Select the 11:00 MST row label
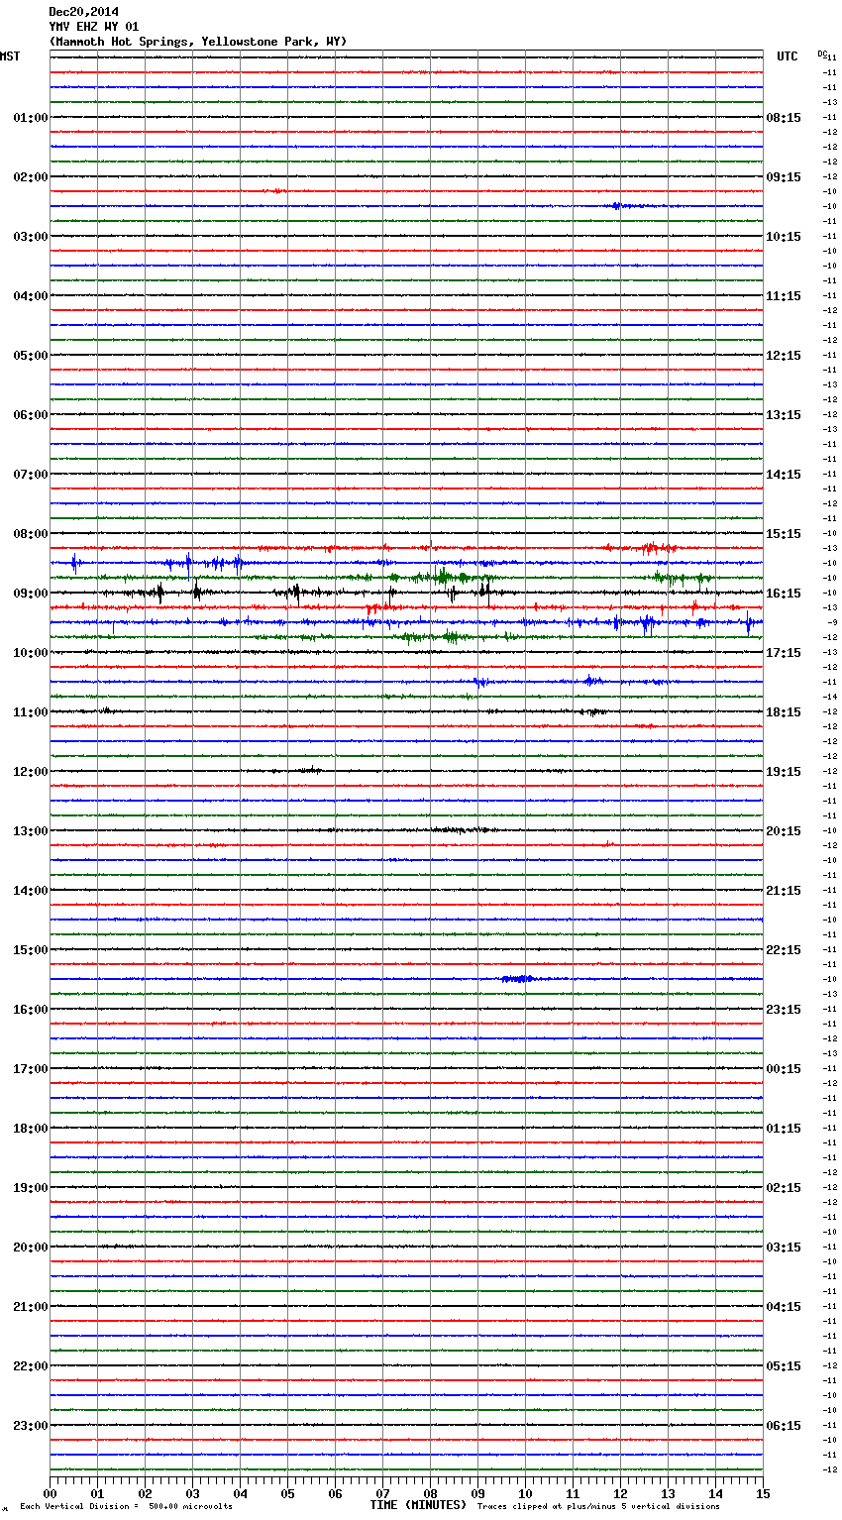This screenshot has height=1520, width=842. (30, 712)
